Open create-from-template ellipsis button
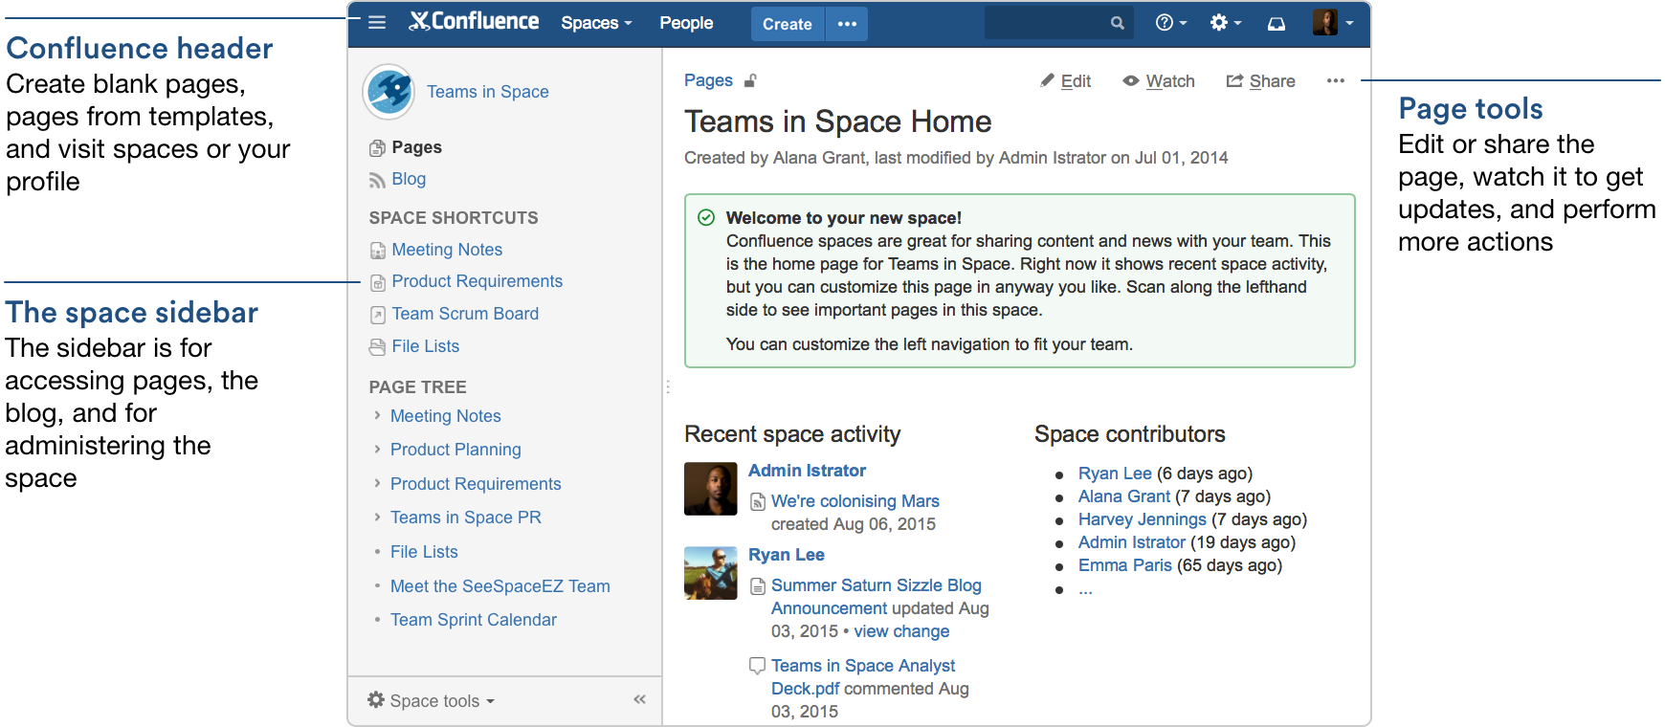The height and width of the screenshot is (727, 1665). (848, 24)
